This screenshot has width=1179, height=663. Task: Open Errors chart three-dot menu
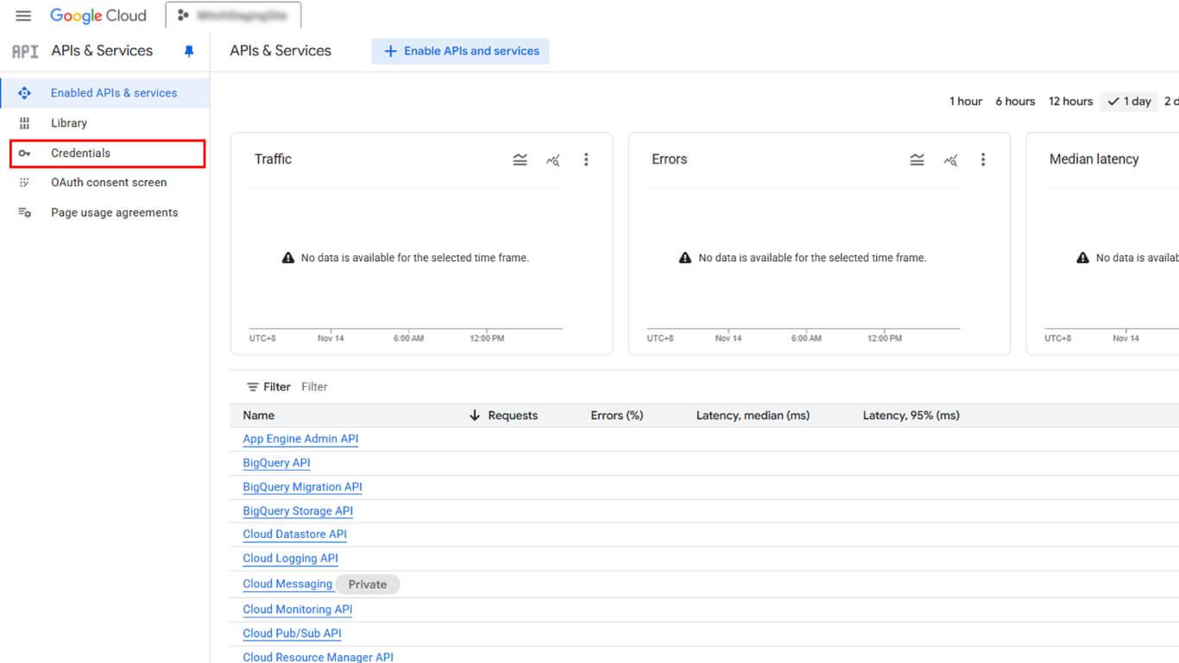pyautogui.click(x=983, y=159)
